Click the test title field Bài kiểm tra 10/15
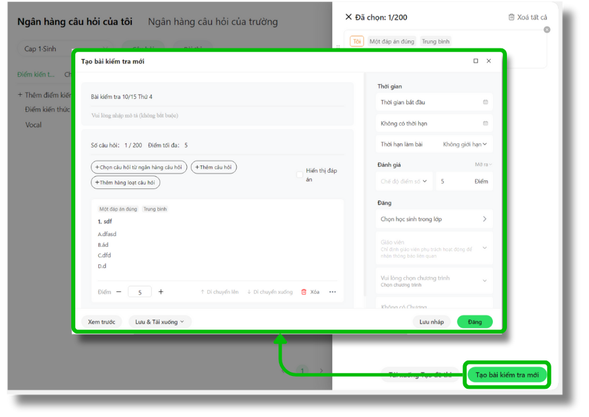Screen dimensions: 589x417 [x=217, y=97]
